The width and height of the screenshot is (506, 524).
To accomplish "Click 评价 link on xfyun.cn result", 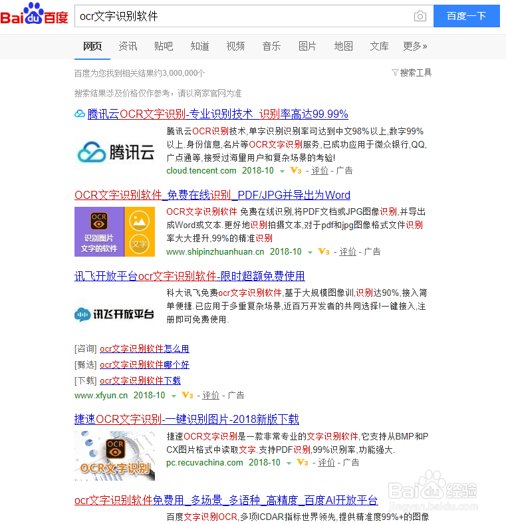I will tap(211, 396).
